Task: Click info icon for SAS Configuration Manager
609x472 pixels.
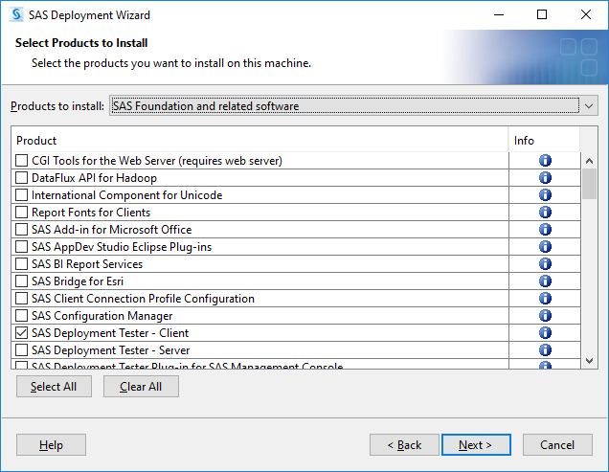Action: pyautogui.click(x=545, y=315)
